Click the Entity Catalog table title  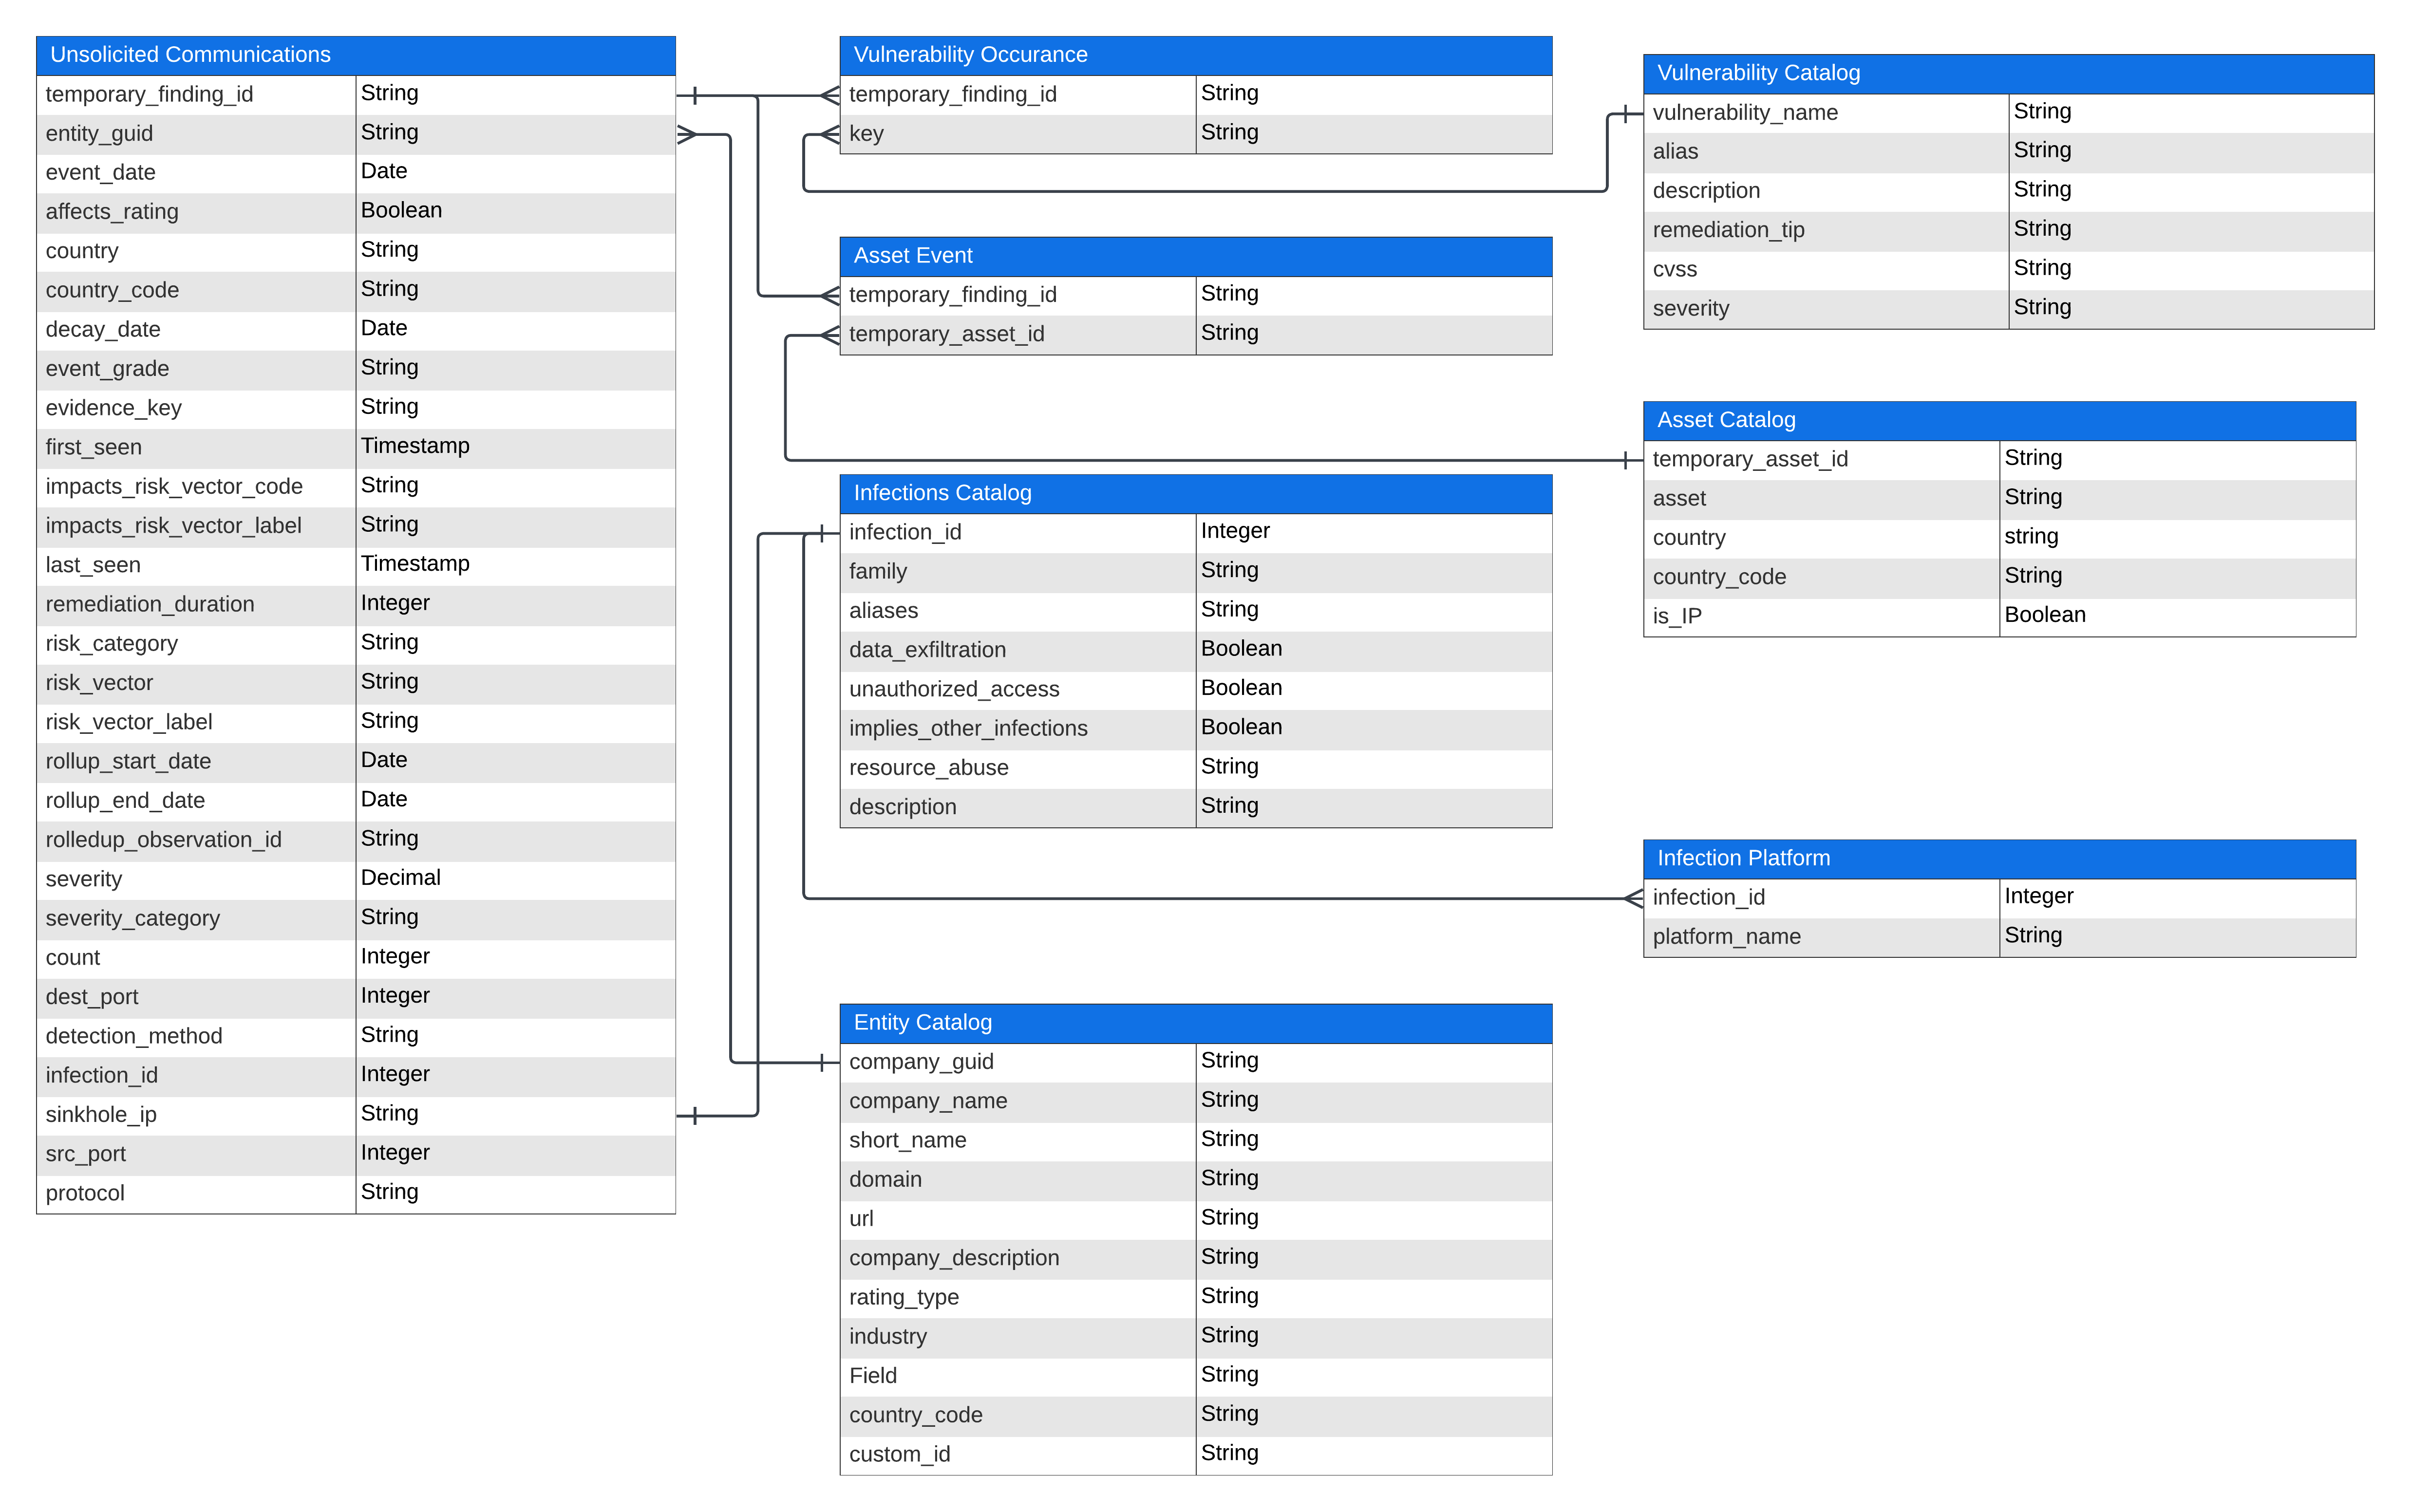click(x=1195, y=1022)
